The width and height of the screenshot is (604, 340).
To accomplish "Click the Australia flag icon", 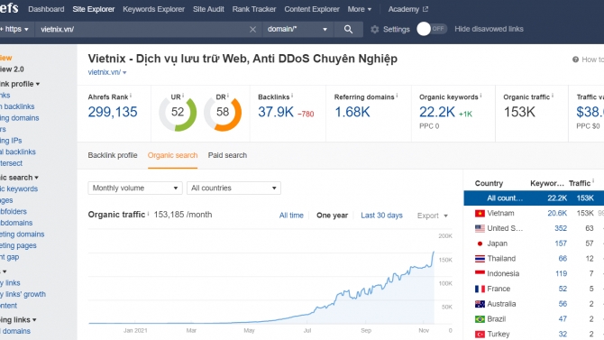I will click(480, 304).
